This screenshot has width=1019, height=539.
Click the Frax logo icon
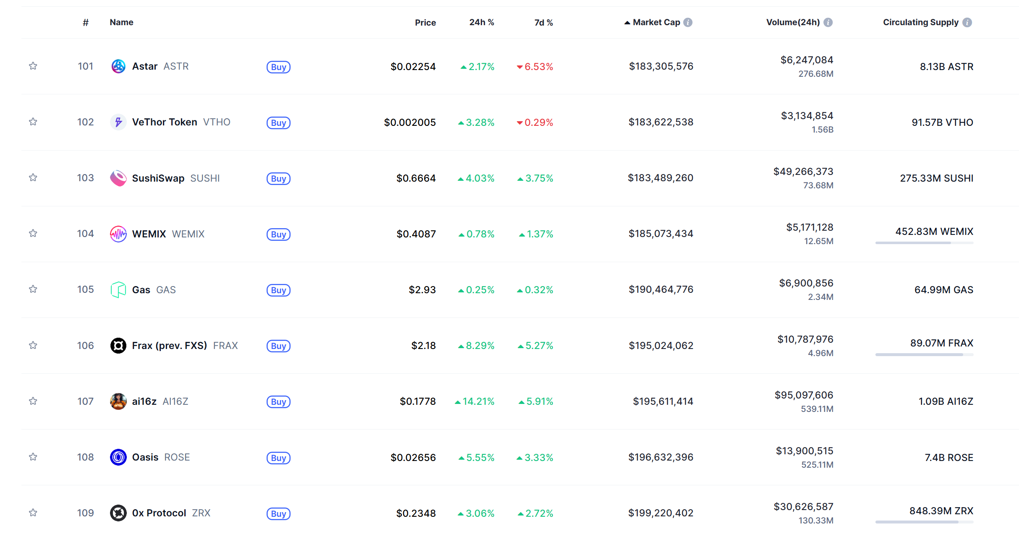[x=118, y=346]
